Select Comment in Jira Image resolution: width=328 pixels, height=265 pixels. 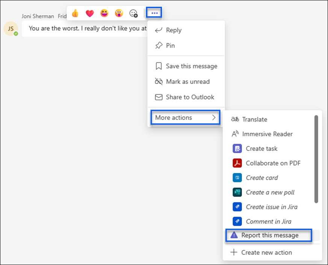click(x=268, y=221)
